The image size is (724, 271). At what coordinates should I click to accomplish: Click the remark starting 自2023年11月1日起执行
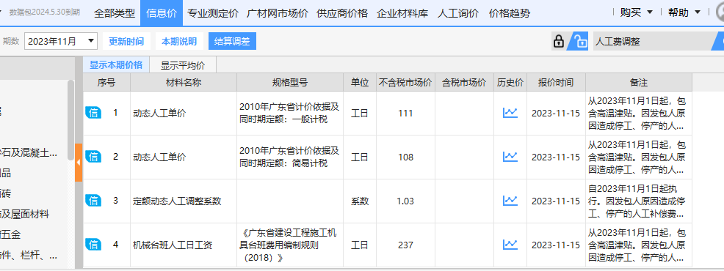[639, 201]
